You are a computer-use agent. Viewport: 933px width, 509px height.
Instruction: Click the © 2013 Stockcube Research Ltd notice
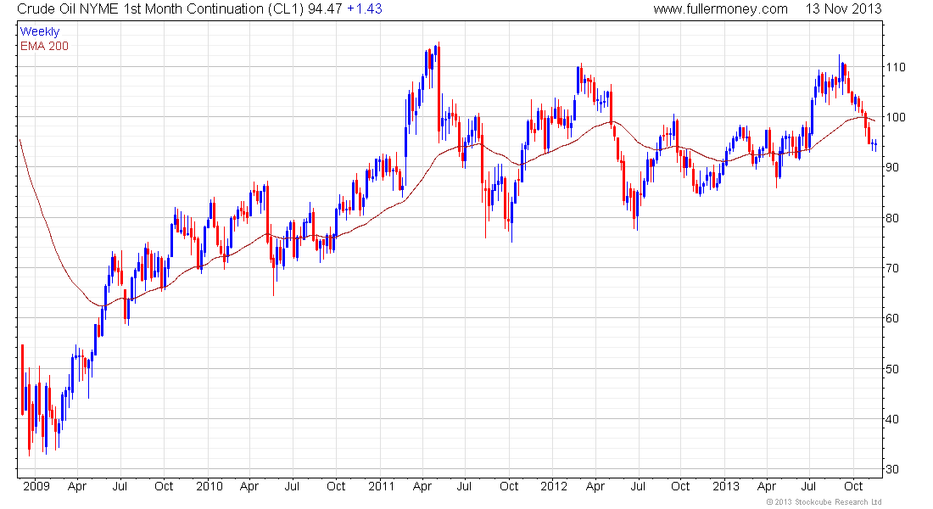(x=824, y=502)
